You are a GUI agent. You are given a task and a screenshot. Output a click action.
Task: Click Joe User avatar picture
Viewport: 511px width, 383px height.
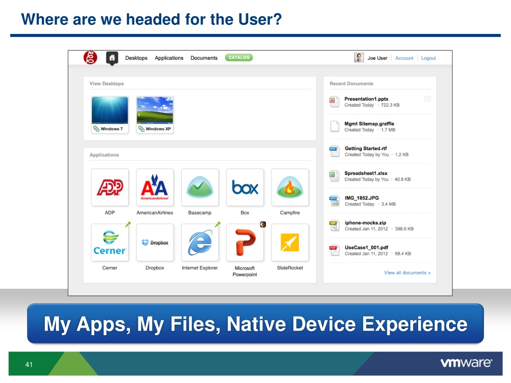pyautogui.click(x=359, y=58)
